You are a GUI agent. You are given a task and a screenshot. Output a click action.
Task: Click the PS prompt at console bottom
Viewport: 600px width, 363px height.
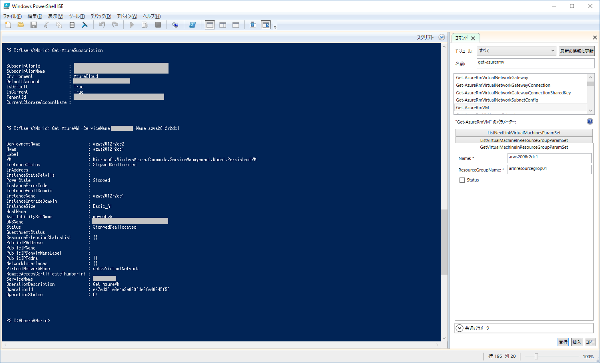(28, 321)
